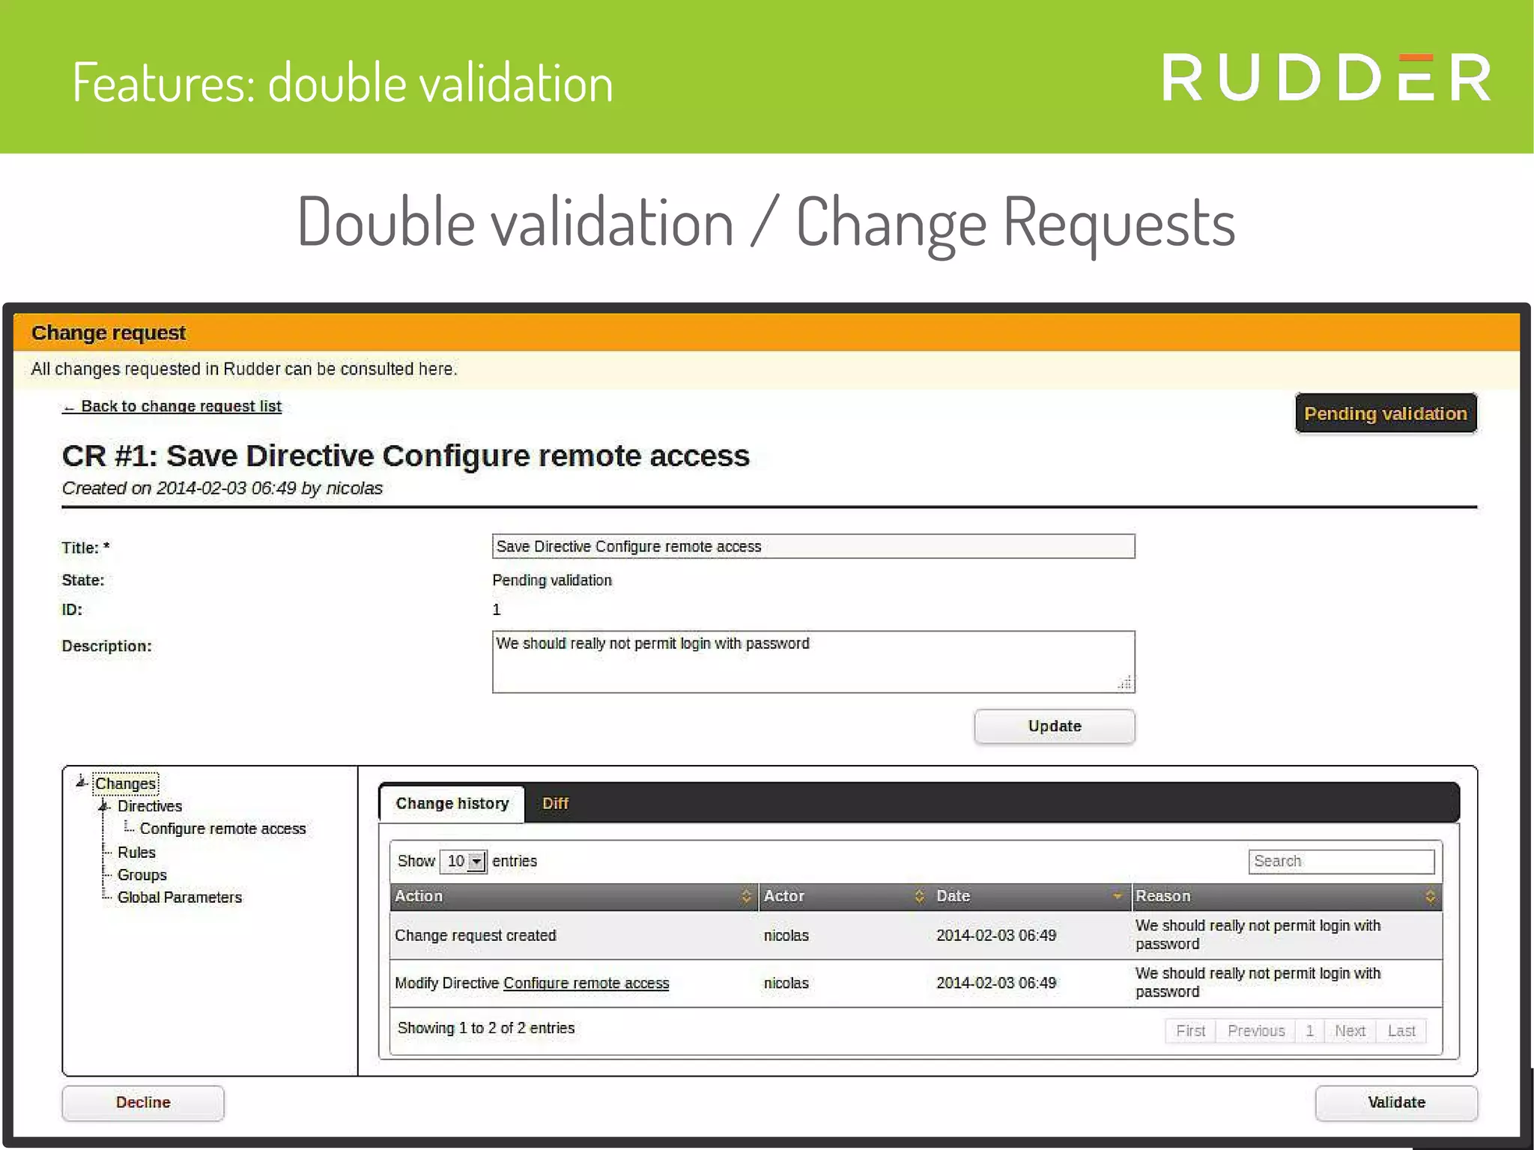
Task: Click the Actor column sort icon
Action: pyautogui.click(x=919, y=896)
